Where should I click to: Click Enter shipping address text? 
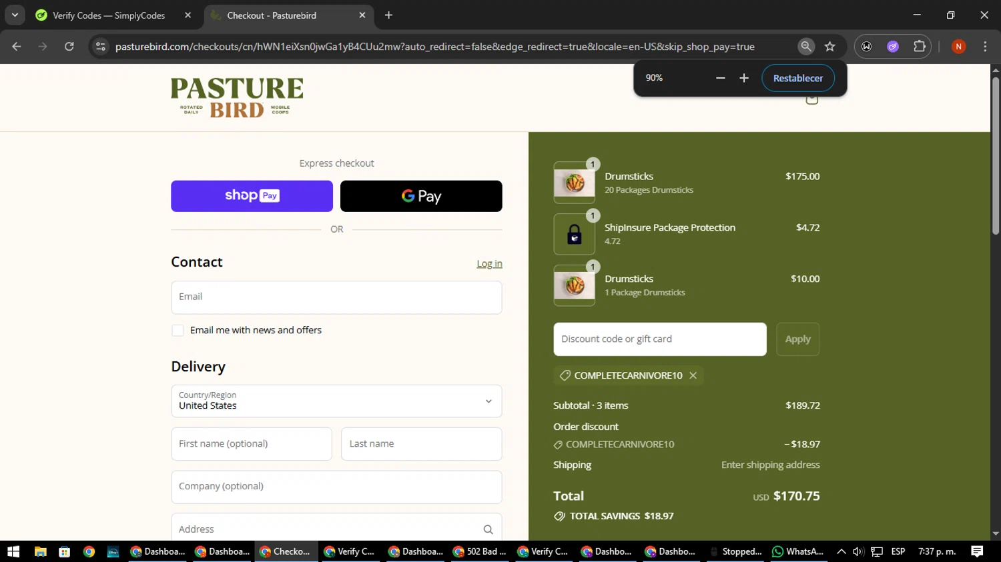(x=771, y=465)
